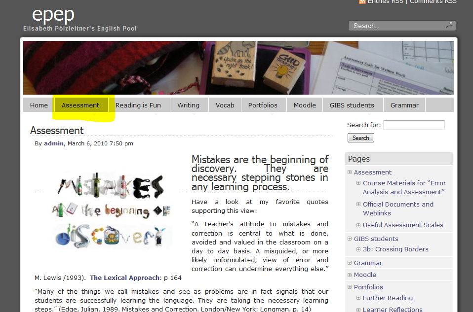The width and height of the screenshot is (473, 312).
Task: Click the 'Search for' text field
Action: [414, 125]
